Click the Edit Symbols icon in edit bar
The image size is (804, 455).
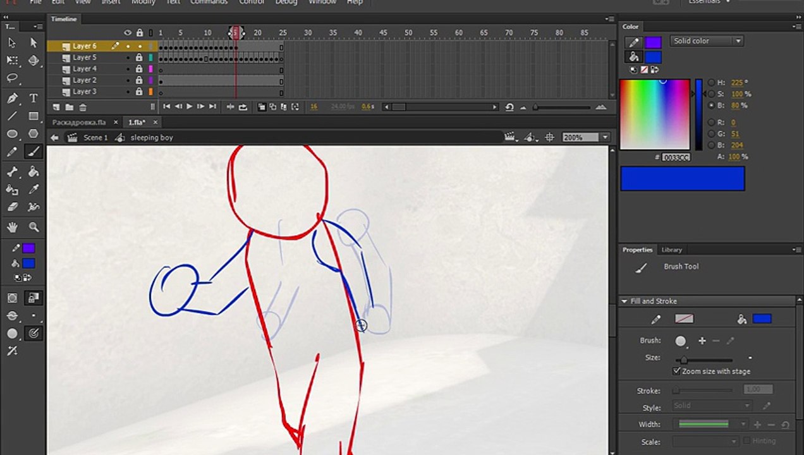(x=530, y=137)
